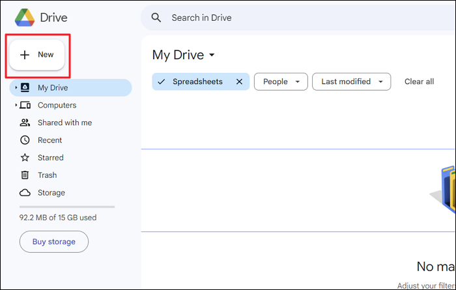Click Clear all filters link
Viewport: 456px width, 290px height.
pos(419,81)
